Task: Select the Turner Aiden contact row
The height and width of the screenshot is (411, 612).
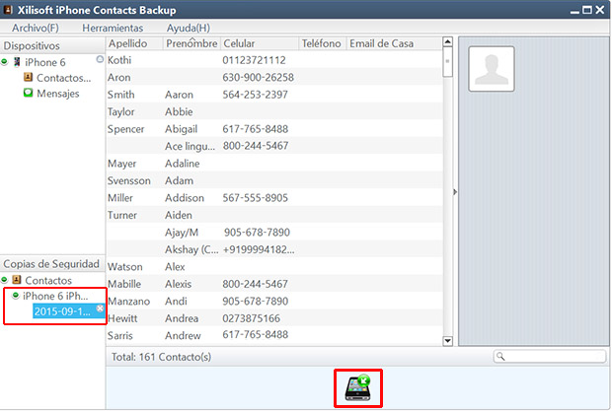Action: pyautogui.click(x=274, y=215)
